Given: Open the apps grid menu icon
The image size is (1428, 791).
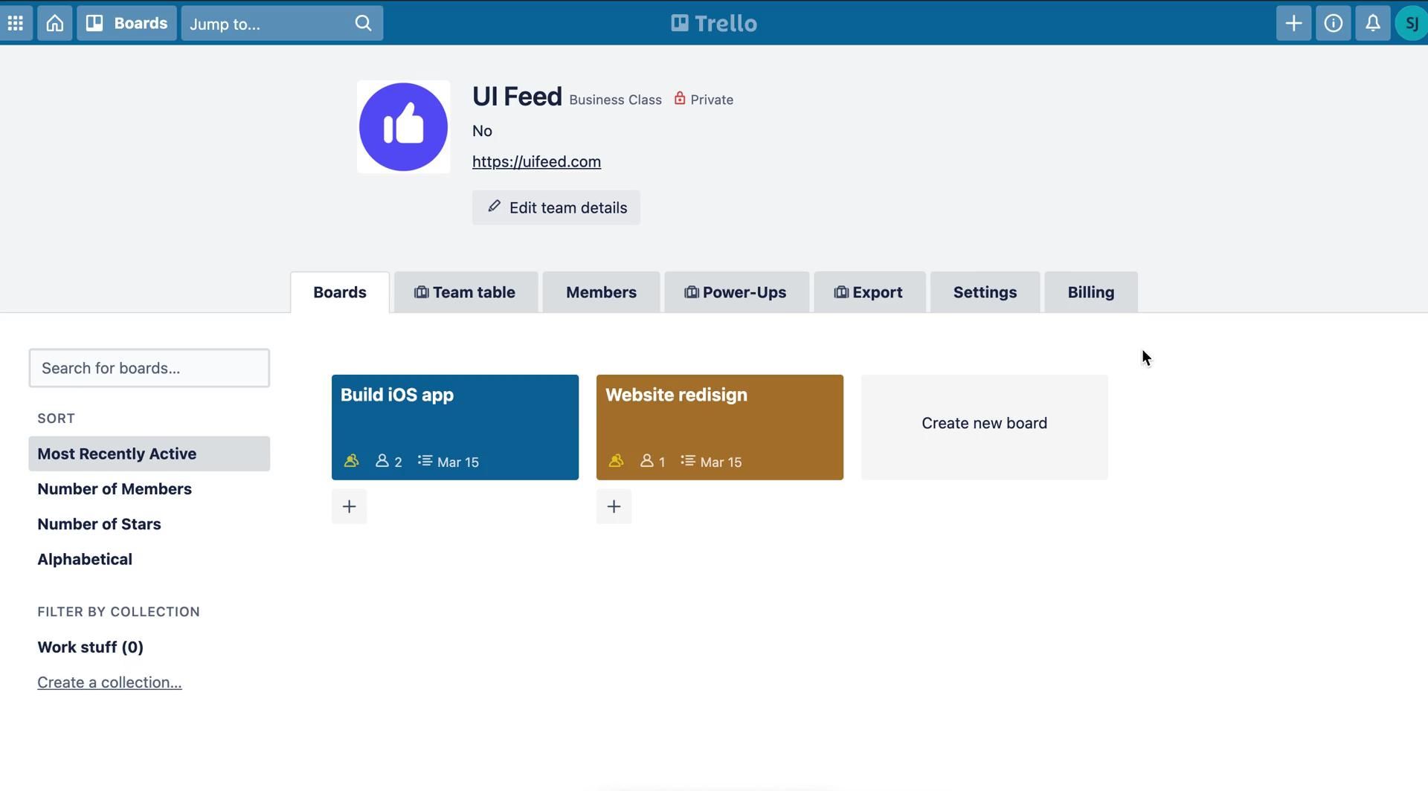Looking at the screenshot, I should click(x=16, y=23).
